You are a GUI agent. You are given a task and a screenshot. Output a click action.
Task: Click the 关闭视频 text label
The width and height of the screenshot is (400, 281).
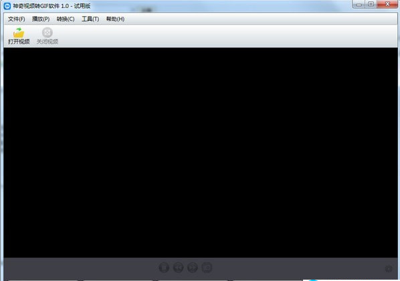click(x=47, y=41)
